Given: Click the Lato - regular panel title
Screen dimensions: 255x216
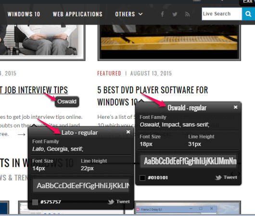Looking at the screenshot, I should point(79,133).
